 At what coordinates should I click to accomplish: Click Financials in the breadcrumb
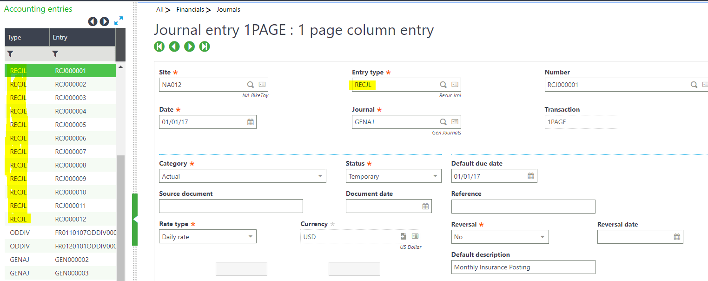[x=191, y=9]
